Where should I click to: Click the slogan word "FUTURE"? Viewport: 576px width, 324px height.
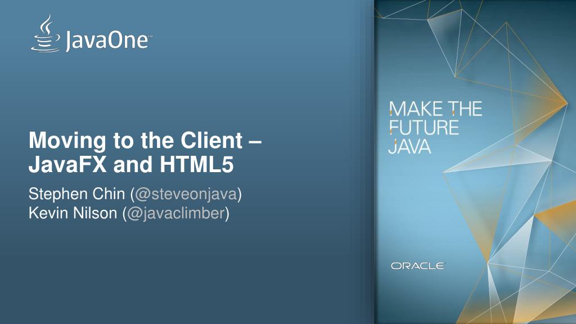pyautogui.click(x=424, y=128)
